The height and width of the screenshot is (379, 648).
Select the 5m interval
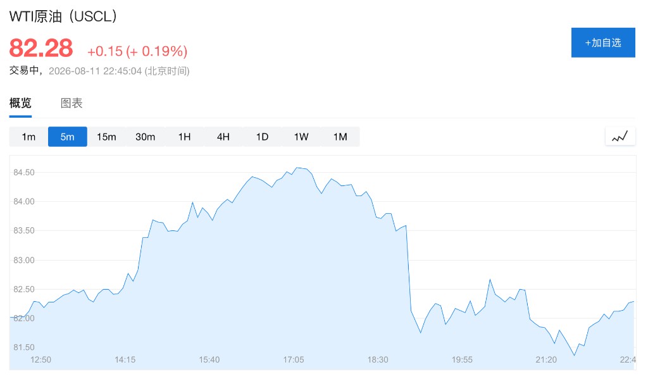(x=67, y=137)
